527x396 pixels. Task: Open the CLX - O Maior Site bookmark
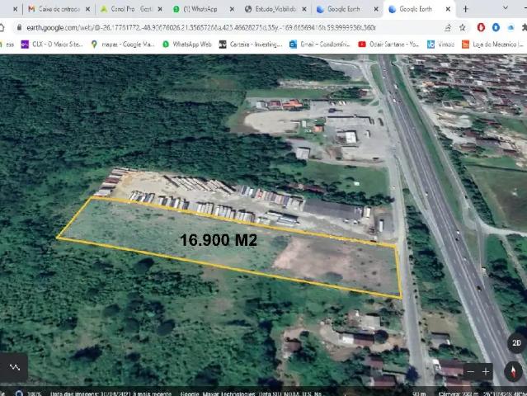(52, 44)
